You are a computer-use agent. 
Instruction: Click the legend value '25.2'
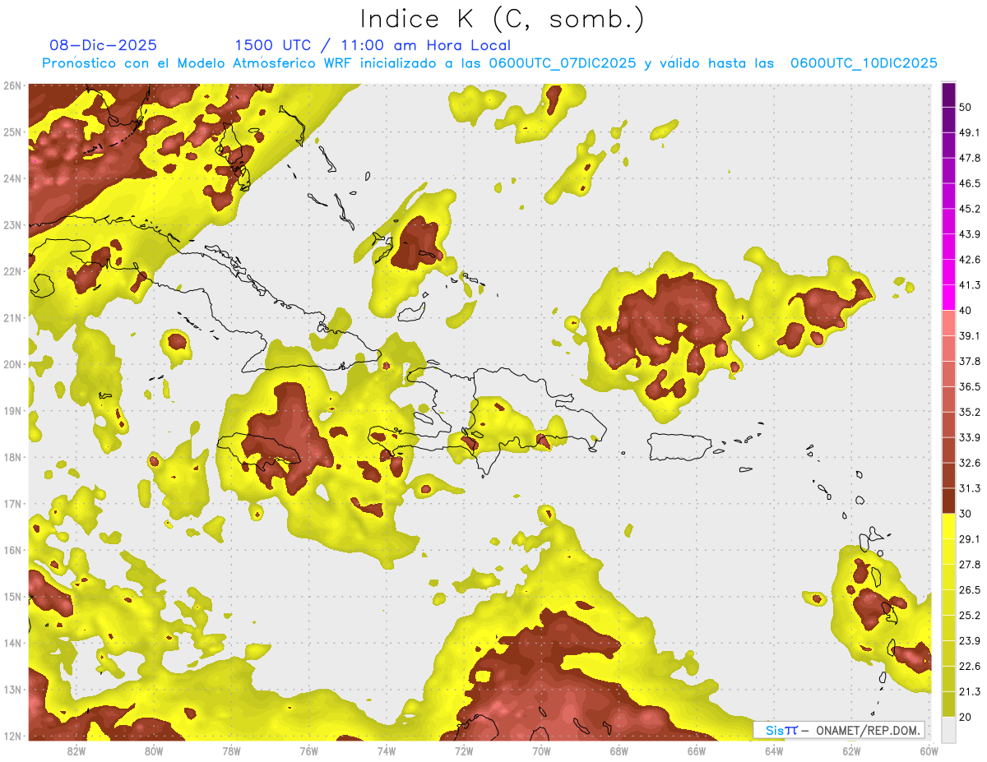click(x=970, y=615)
